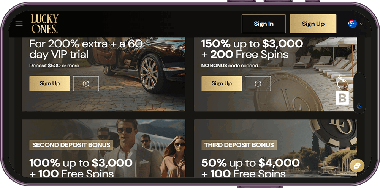This screenshot has width=380, height=188.
Task: Open the hamburger navigation menu
Action: click(x=19, y=23)
